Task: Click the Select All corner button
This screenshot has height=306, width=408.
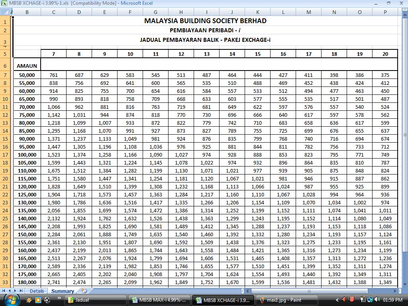Action: [x=5, y=12]
